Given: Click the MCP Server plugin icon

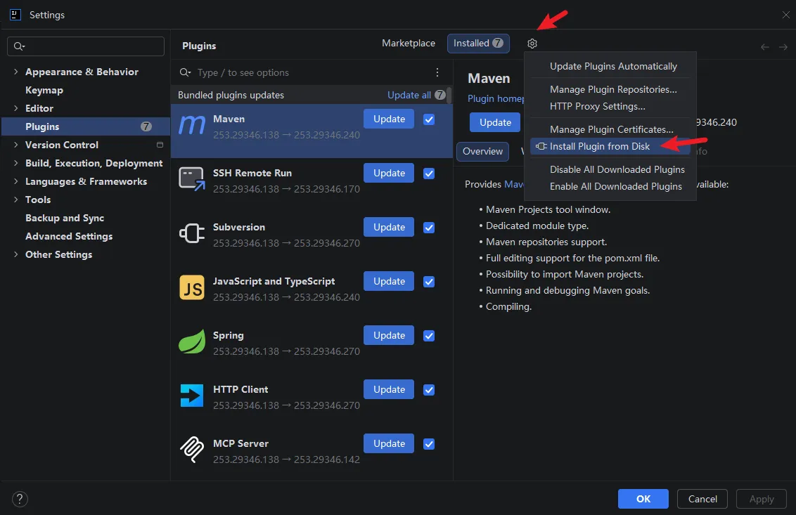Looking at the screenshot, I should coord(192,450).
